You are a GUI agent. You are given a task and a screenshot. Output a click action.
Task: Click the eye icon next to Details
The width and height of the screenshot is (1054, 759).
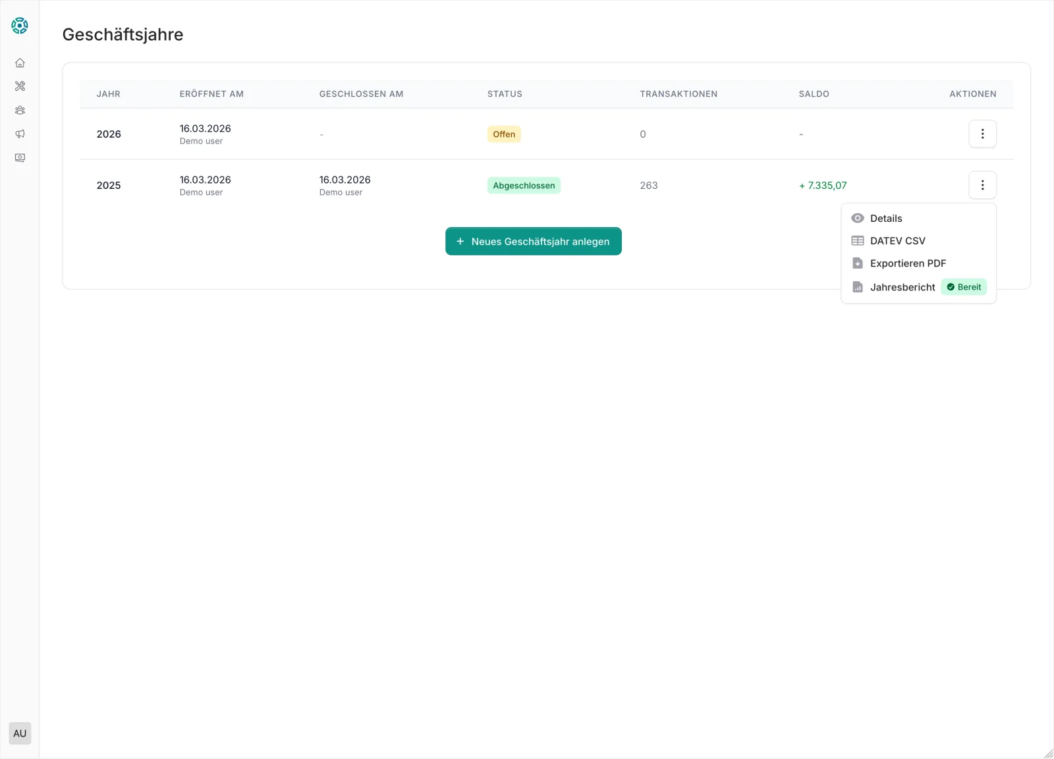(x=857, y=219)
